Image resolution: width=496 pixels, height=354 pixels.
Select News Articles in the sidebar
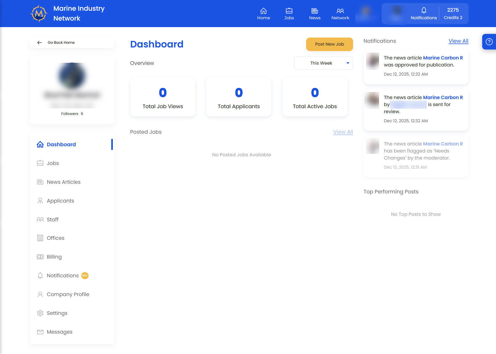[x=63, y=182]
